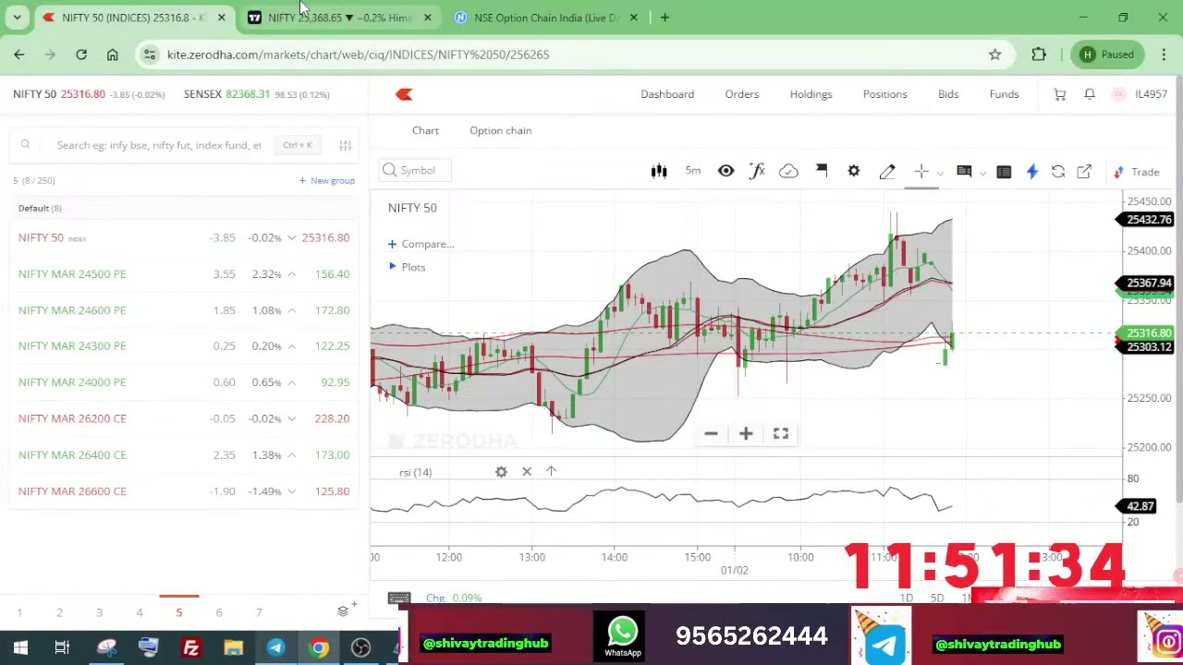Open the Dashboard menu
Screen dimensions: 1183x665
(x=667, y=94)
